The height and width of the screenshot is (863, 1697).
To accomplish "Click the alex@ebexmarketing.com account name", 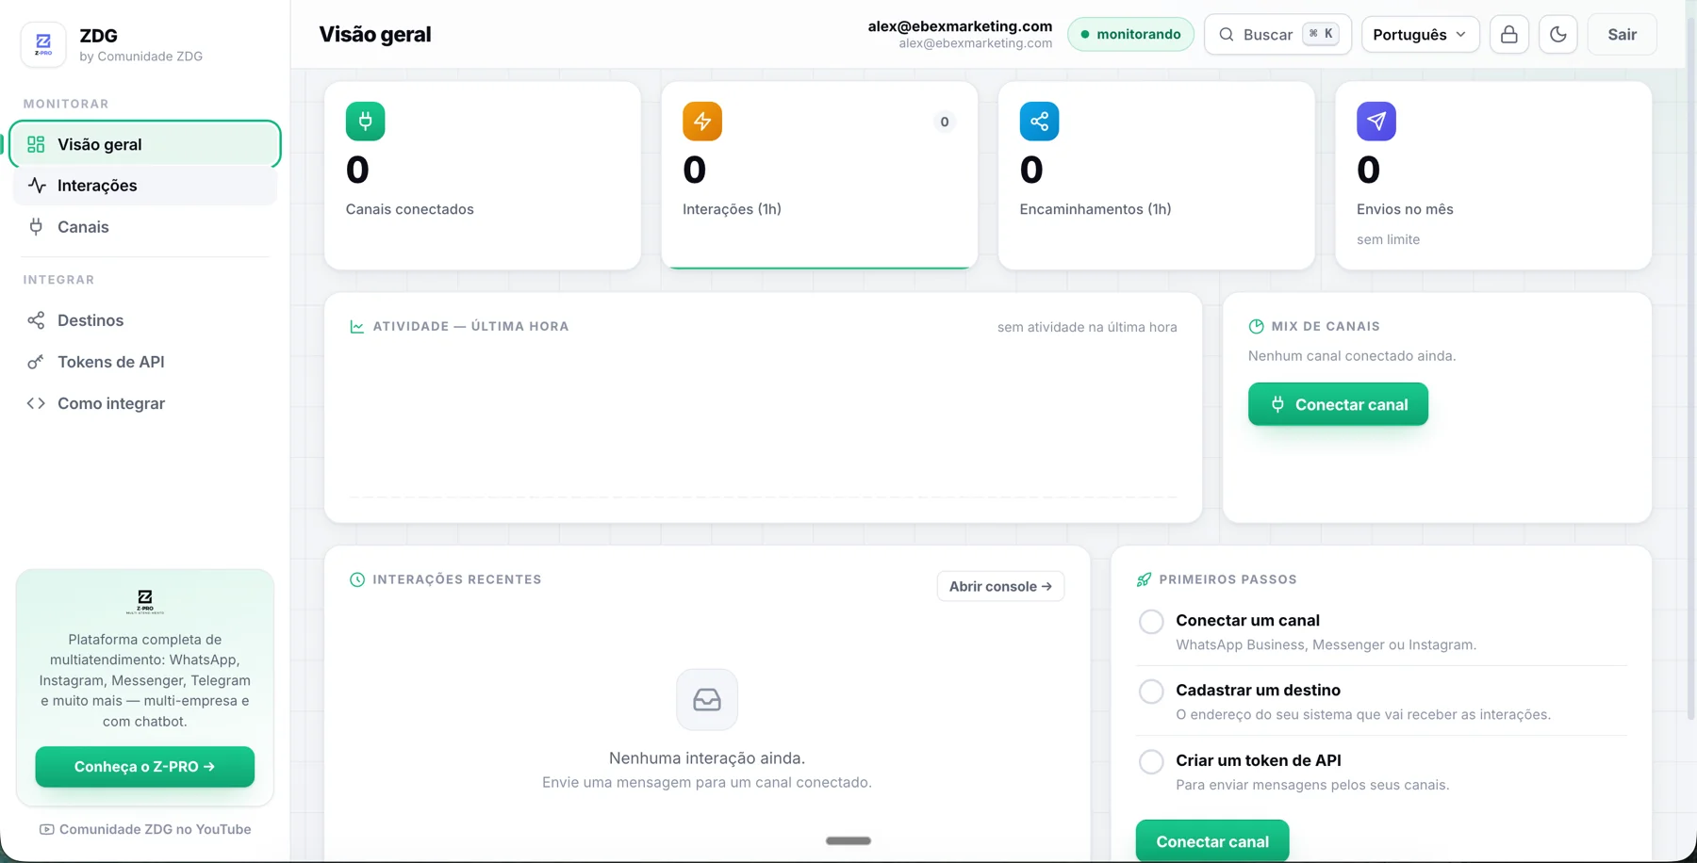I will coord(960,26).
